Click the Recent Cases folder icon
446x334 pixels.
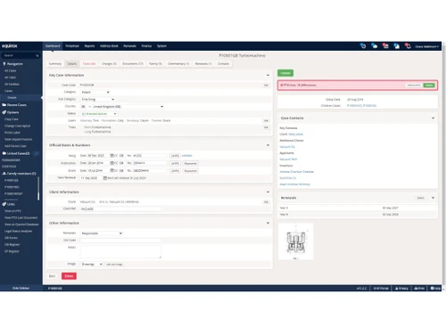pyautogui.click(x=4, y=105)
